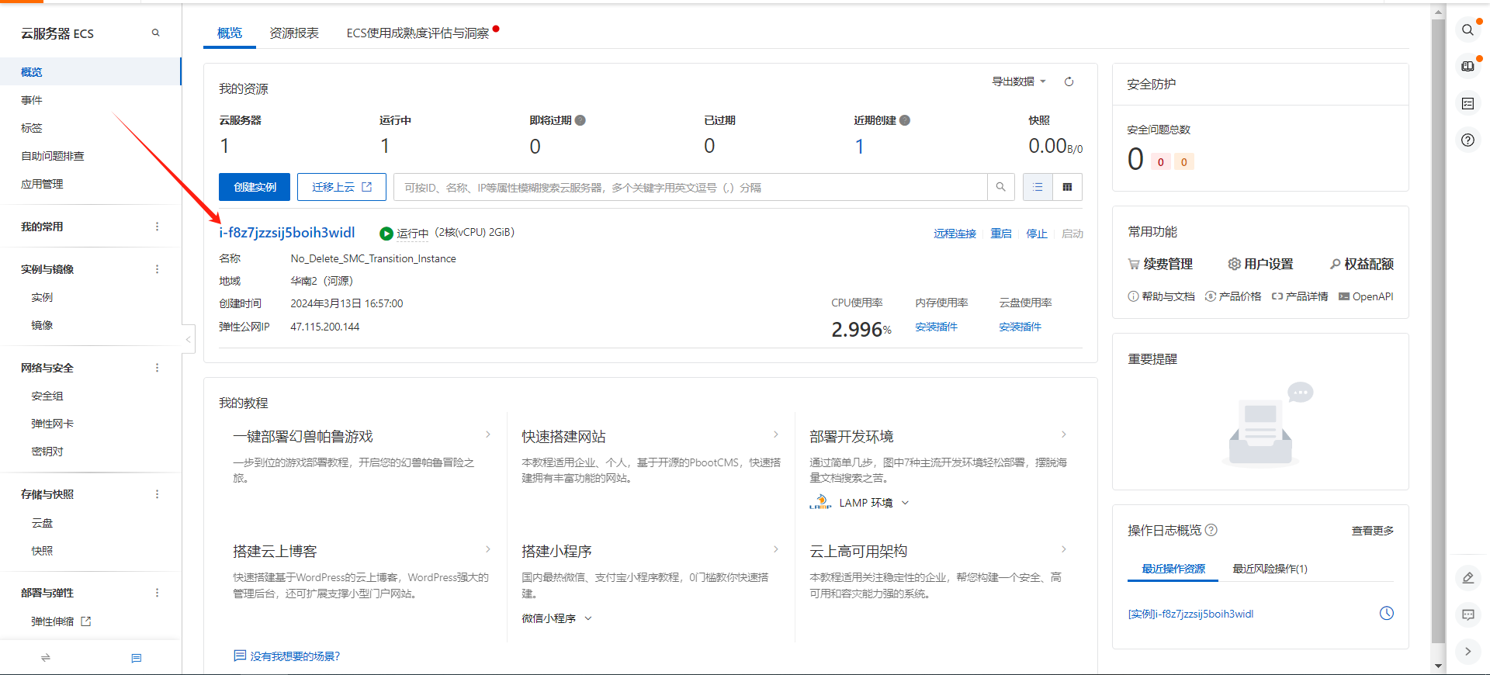Open the 续费管理 cart shortcut
Image resolution: width=1490 pixels, height=675 pixels.
click(x=1160, y=264)
